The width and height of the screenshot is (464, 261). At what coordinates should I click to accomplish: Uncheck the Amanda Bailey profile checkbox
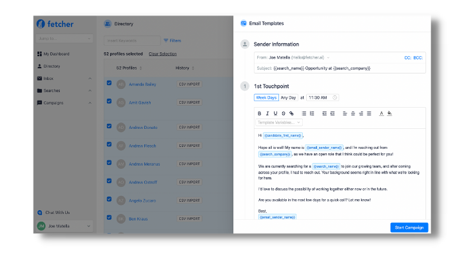pos(109,84)
